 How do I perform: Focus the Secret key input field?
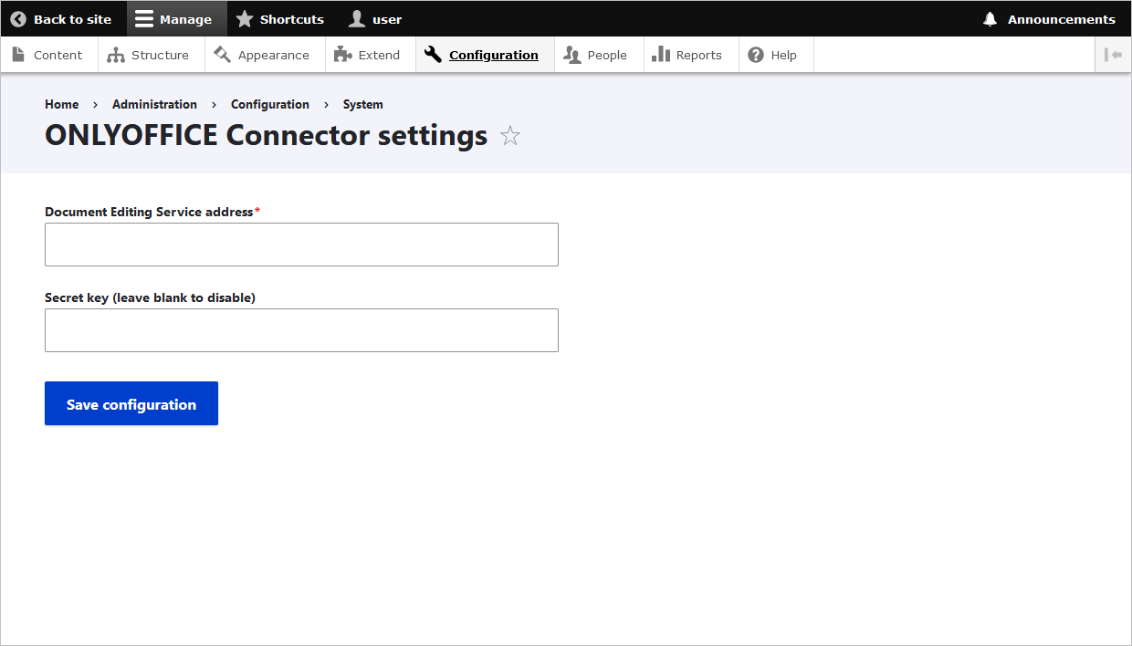click(x=301, y=330)
